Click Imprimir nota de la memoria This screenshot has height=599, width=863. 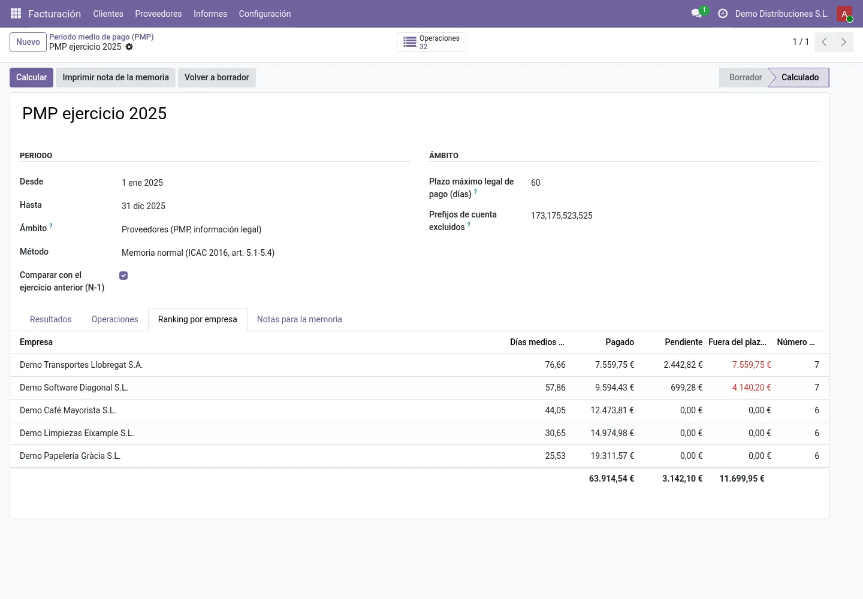click(116, 77)
